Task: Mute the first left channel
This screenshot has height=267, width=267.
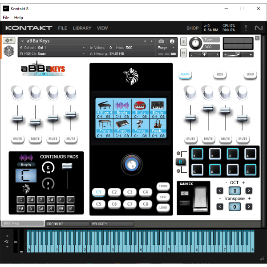Action: coord(17,139)
